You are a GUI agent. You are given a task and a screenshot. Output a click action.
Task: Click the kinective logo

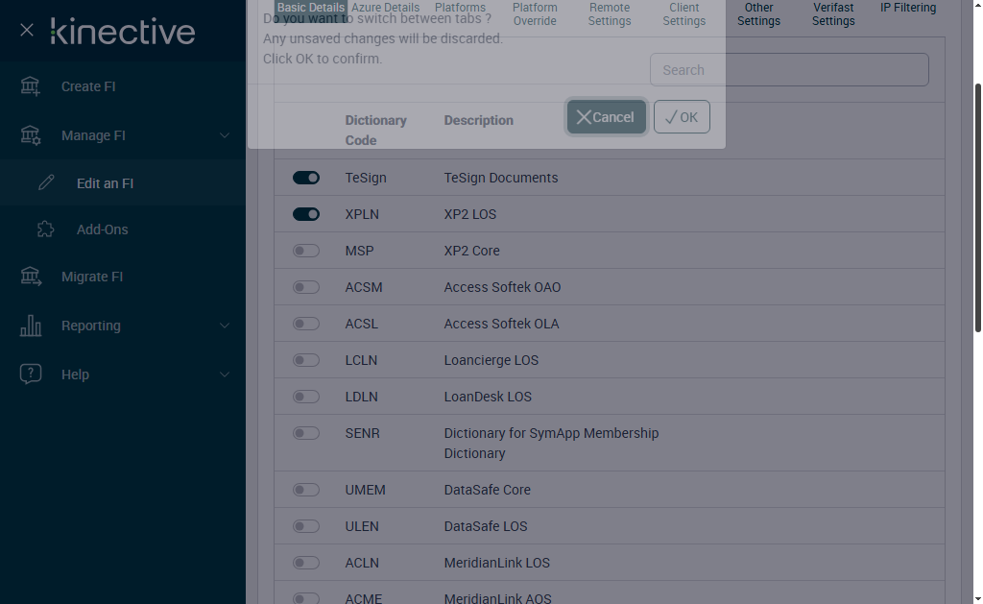coord(123,32)
